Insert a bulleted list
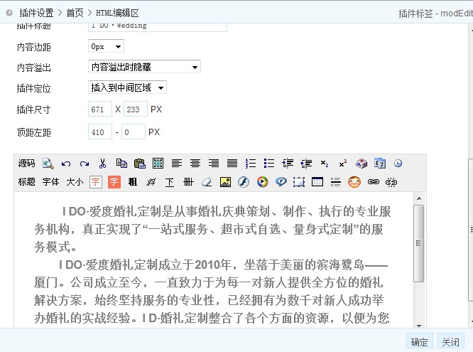This screenshot has width=473, height=352. click(x=269, y=164)
